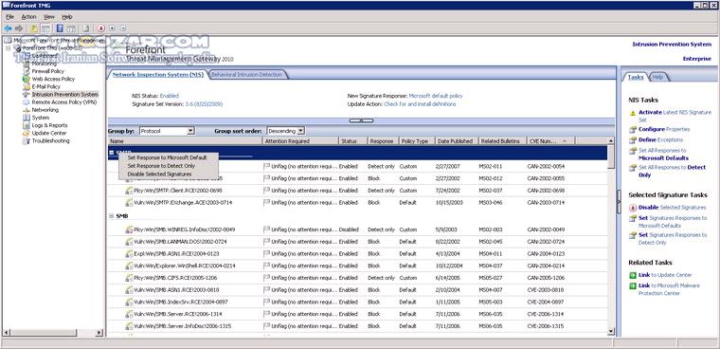The height and width of the screenshot is (349, 720).
Task: Click the E-Mail Policy icon in the tree
Action: (x=27, y=87)
